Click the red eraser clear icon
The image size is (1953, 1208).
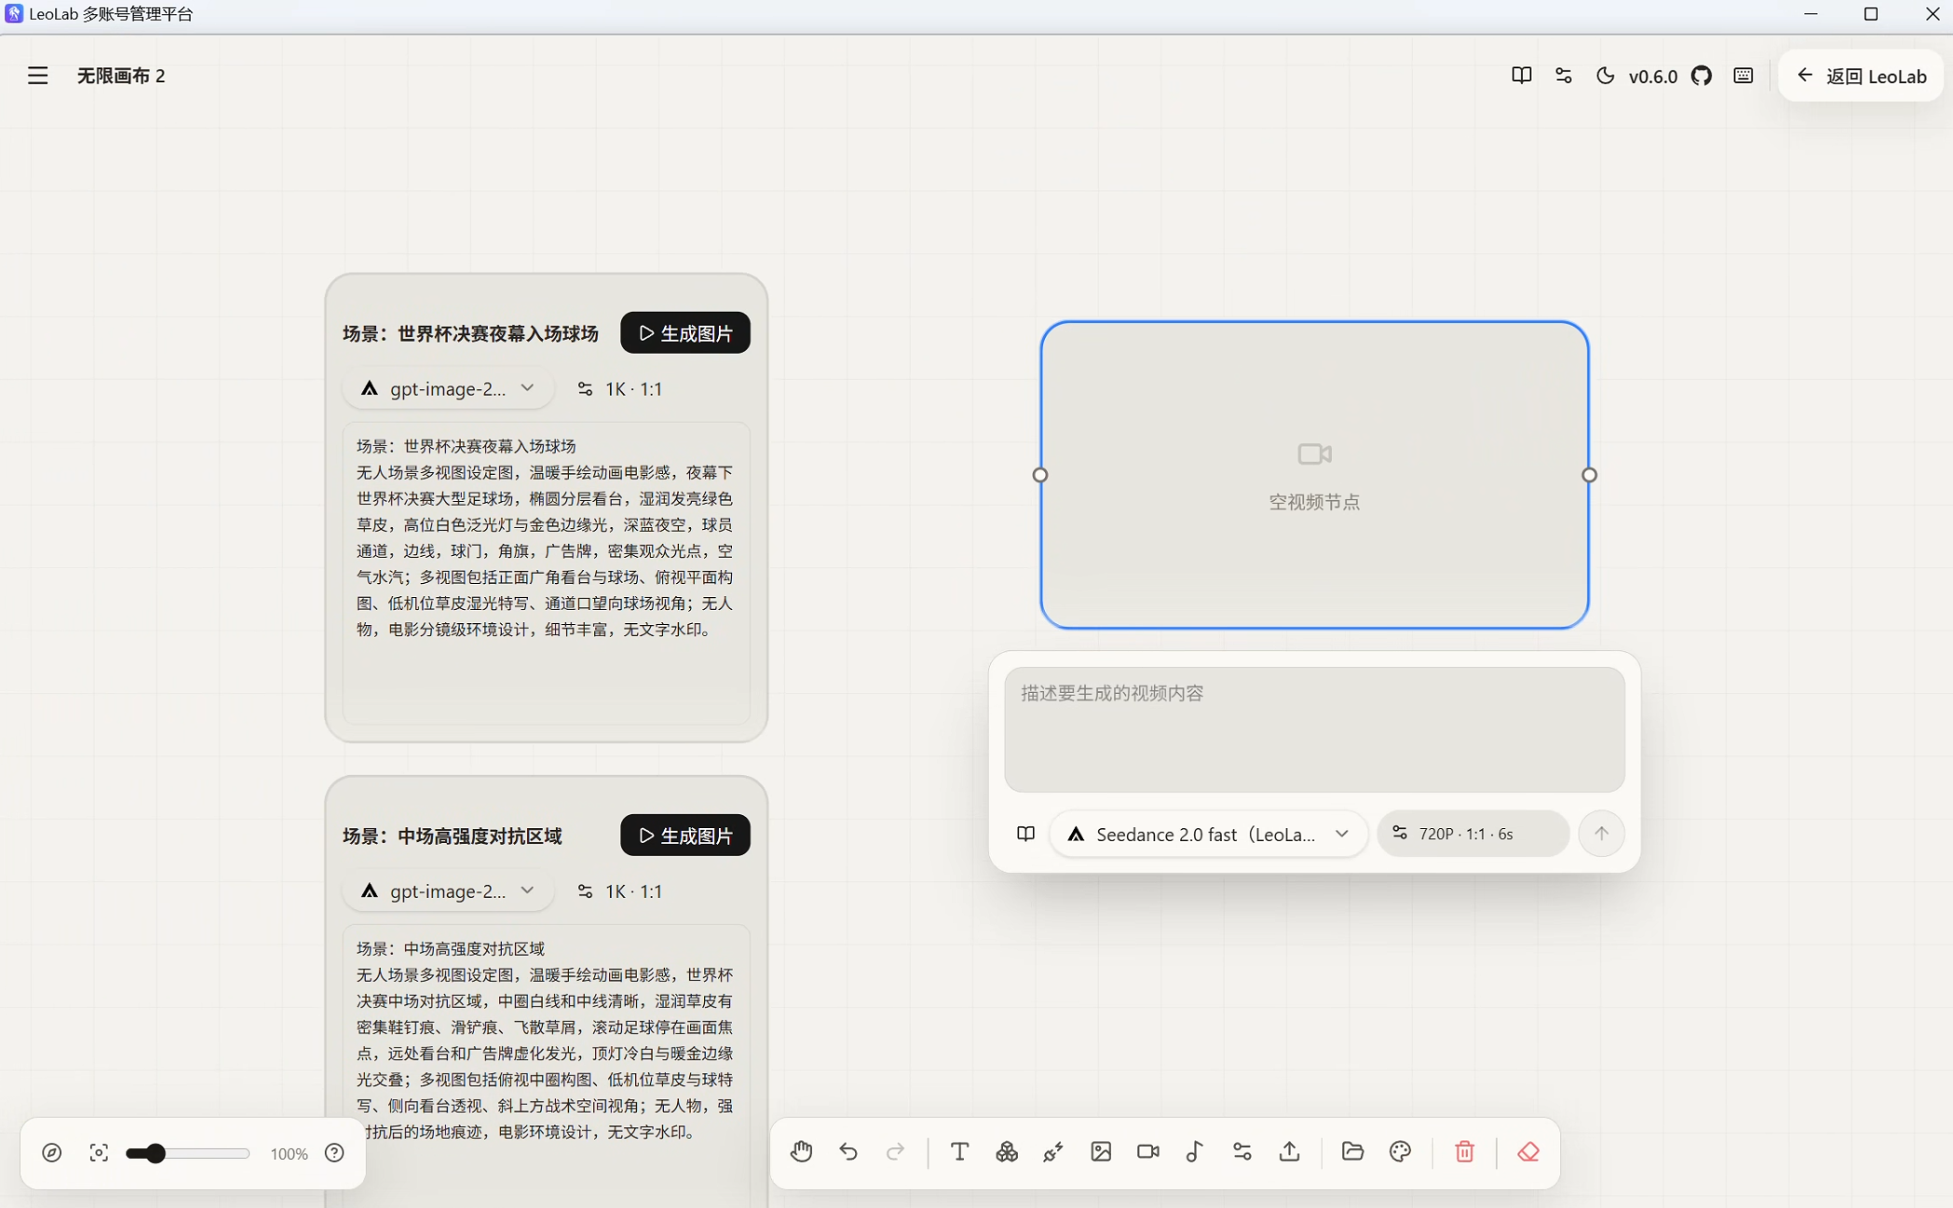click(x=1528, y=1152)
